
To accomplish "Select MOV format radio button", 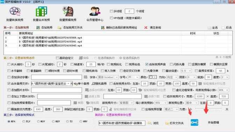I will click(38, 122).
